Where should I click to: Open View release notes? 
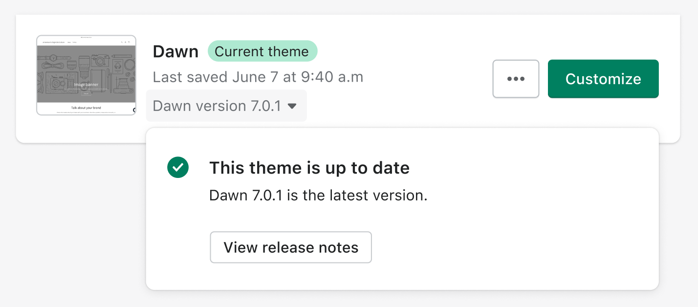point(291,247)
